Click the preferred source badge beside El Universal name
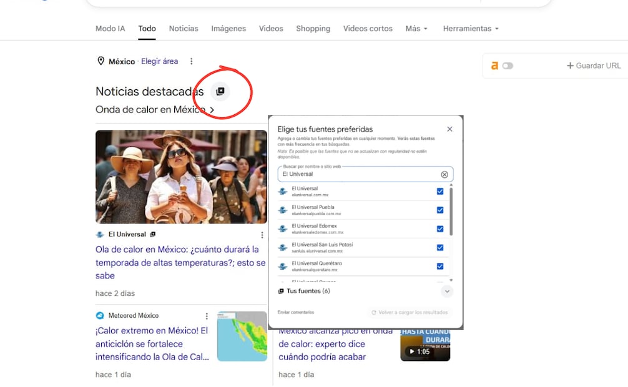This screenshot has height=387, width=628. (152, 234)
